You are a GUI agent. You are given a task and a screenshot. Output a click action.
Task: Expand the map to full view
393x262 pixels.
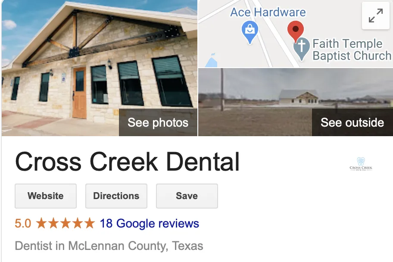click(375, 16)
